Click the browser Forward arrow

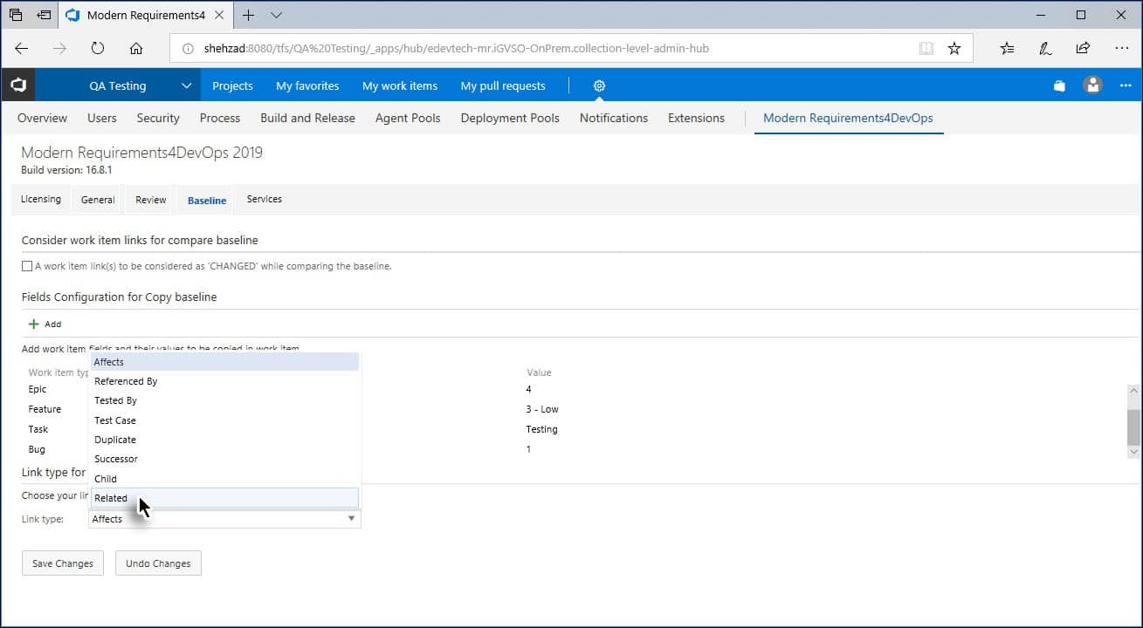(59, 49)
